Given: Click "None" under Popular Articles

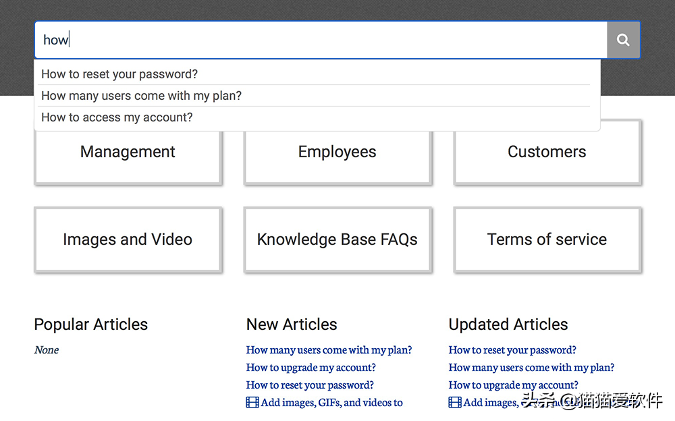Looking at the screenshot, I should (x=47, y=350).
